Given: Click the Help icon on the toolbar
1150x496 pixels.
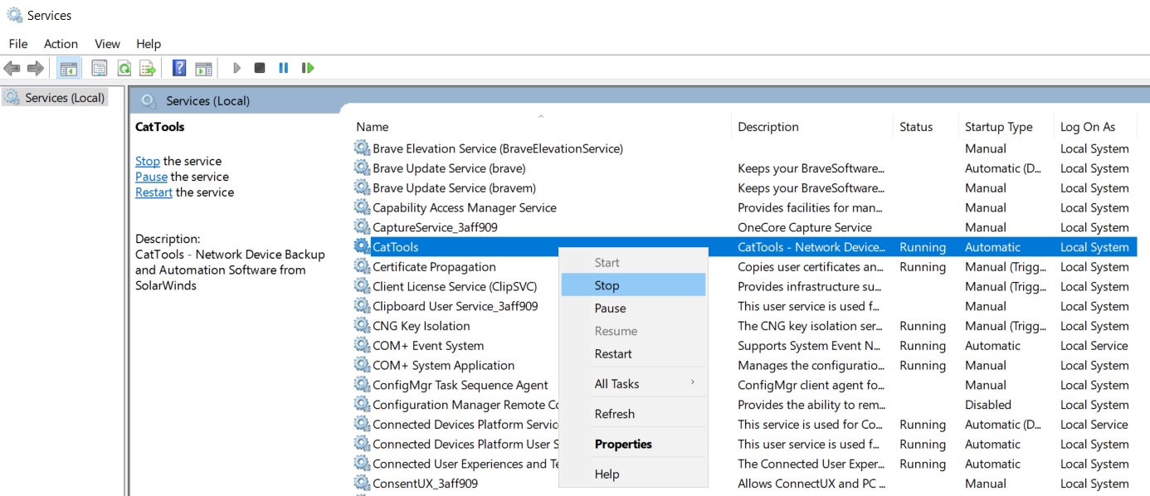Looking at the screenshot, I should click(x=179, y=68).
